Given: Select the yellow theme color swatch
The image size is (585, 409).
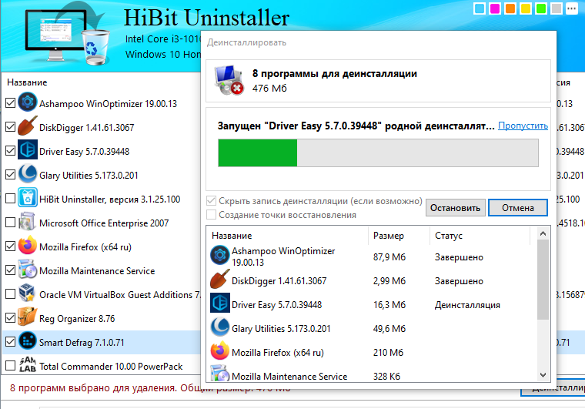Looking at the screenshot, I should pos(525,8).
